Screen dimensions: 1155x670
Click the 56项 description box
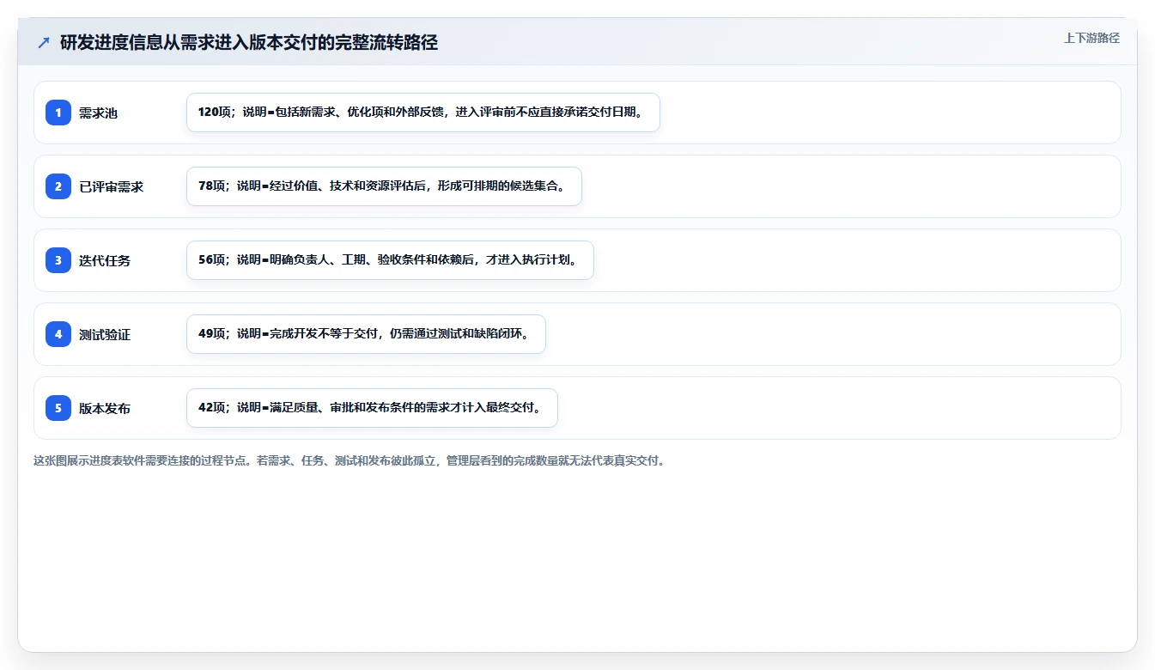point(390,260)
